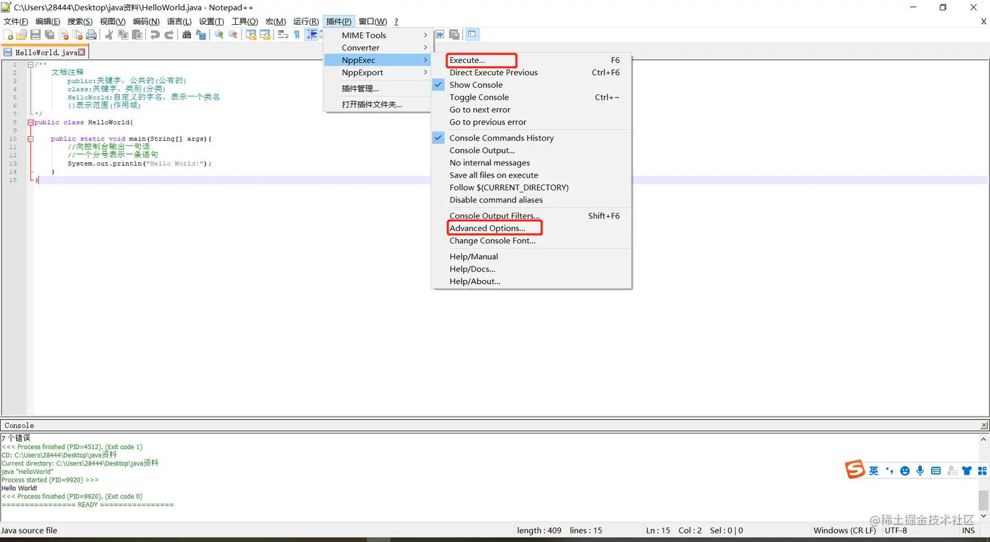Enable Follow $(CURRENT_DIRECTORY) option

click(531, 187)
